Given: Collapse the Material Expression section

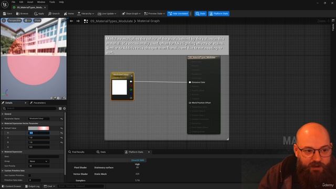Looking at the screenshot, I should (x=3, y=152).
